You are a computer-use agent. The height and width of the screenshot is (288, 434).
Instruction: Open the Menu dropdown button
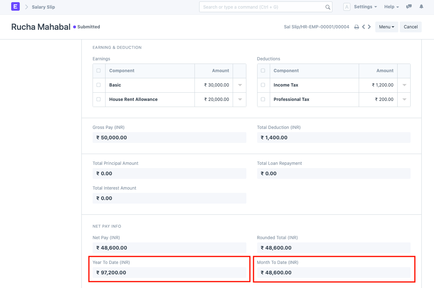(x=386, y=27)
